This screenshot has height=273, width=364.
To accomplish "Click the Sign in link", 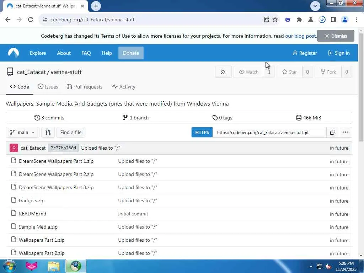I will 339,53.
